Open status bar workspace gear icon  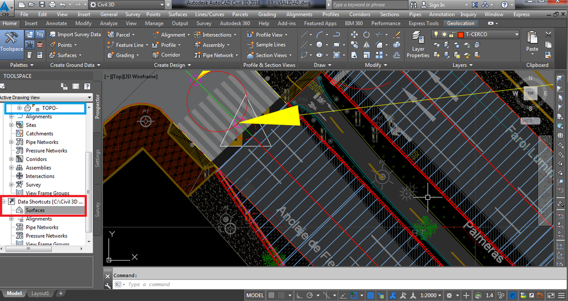point(450,295)
